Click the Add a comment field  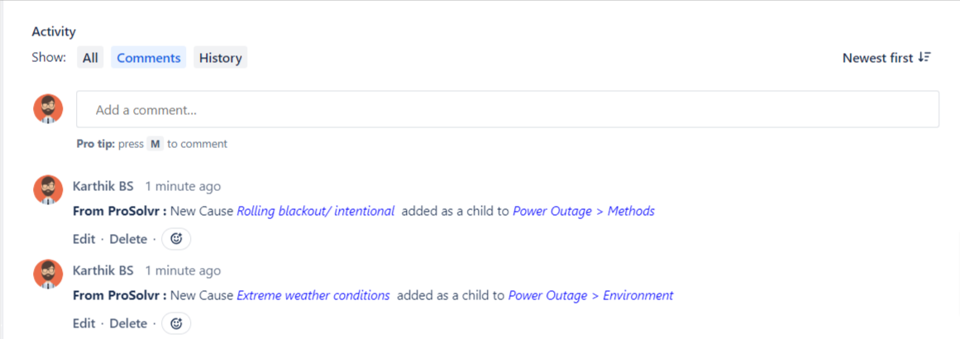pos(508,109)
